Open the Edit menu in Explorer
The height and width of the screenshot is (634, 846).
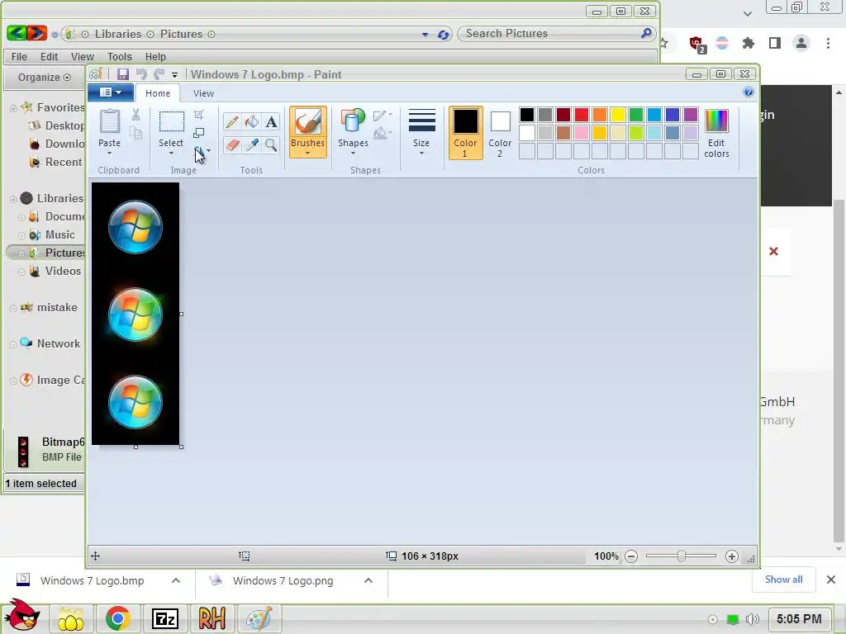pyautogui.click(x=49, y=57)
